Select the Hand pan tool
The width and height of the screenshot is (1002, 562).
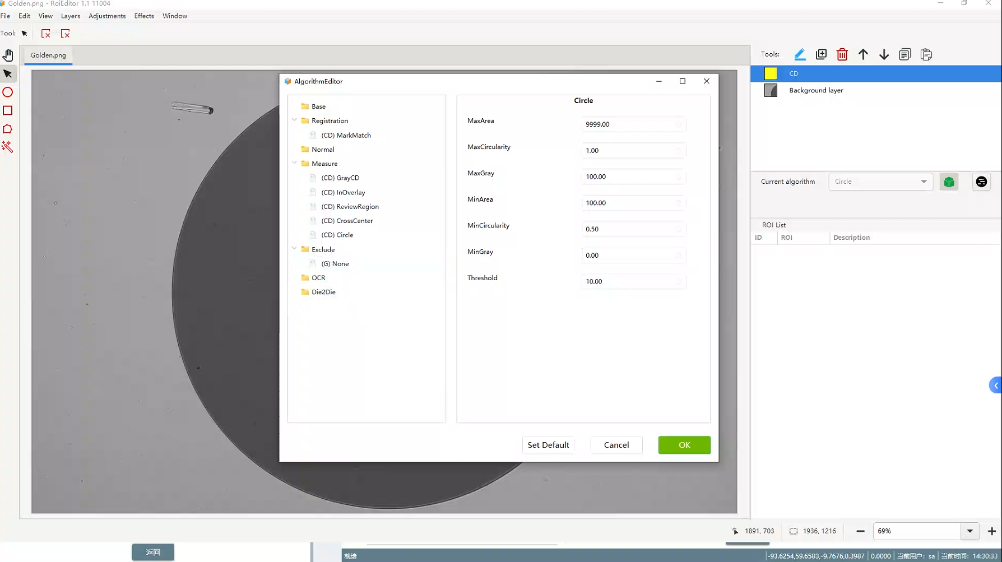tap(8, 55)
